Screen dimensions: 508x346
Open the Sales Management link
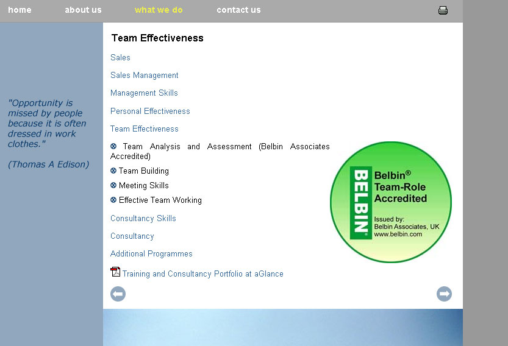pos(144,76)
